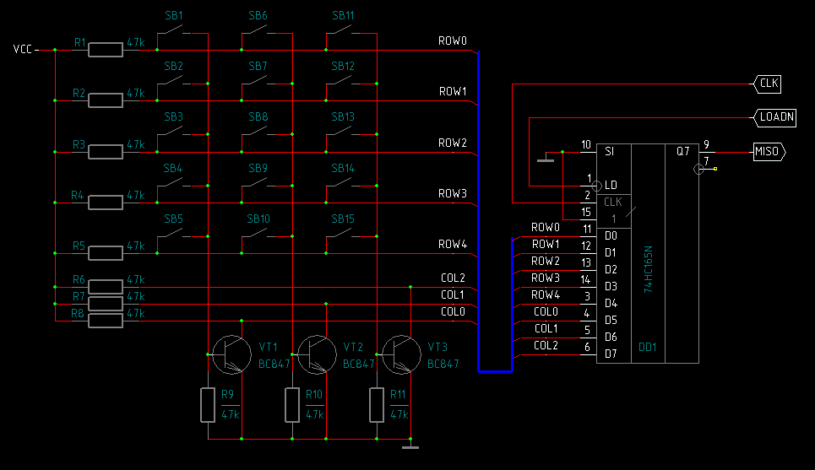Click the SI input pin label

coord(610,151)
